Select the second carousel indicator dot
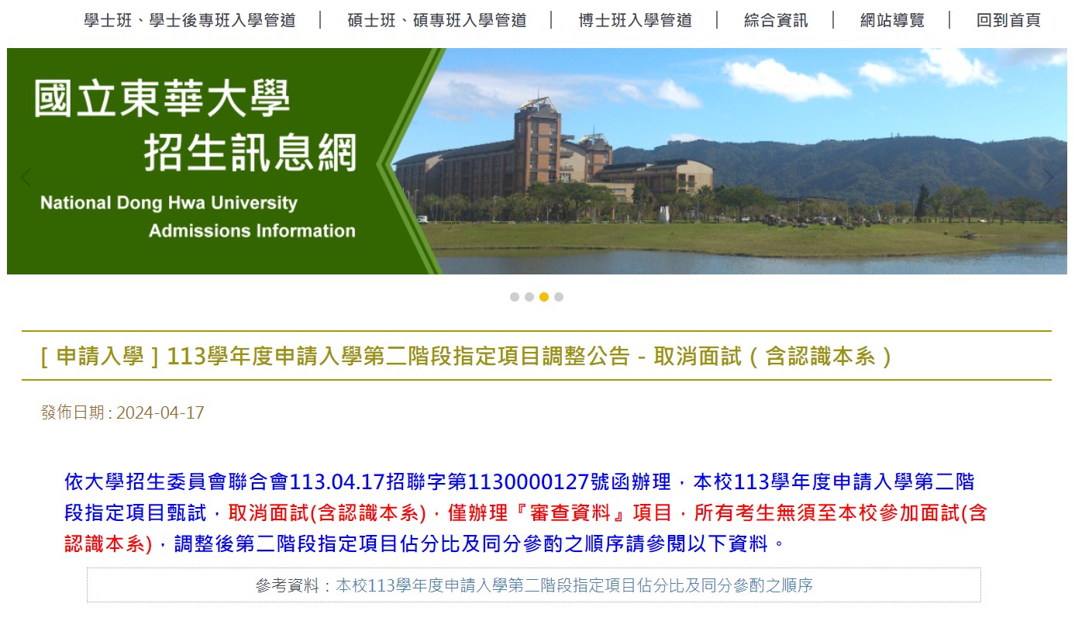The image size is (1075, 621). pos(529,297)
